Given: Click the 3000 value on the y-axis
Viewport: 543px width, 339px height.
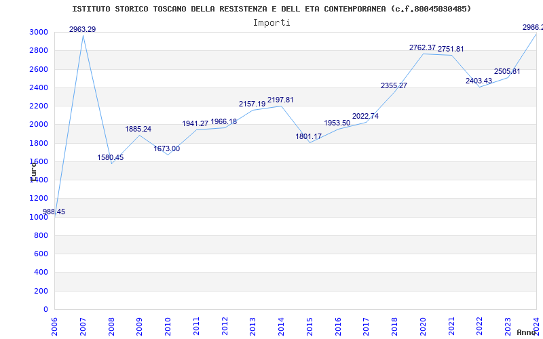Looking at the screenshot, I should coord(38,33).
